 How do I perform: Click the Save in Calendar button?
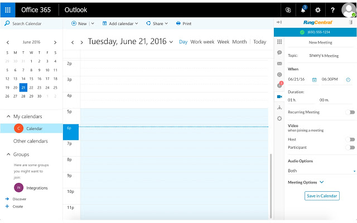322,196
